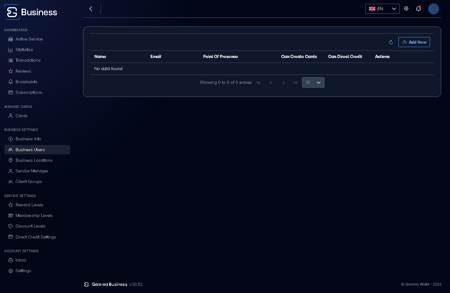Click the footer Gamma Business logo icon

point(87,284)
